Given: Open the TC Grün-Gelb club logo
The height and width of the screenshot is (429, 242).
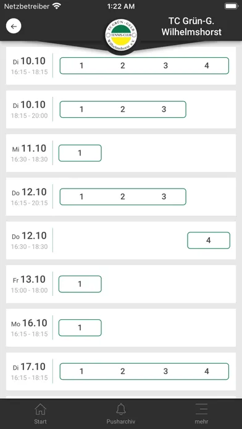Looking at the screenshot, I should point(121,35).
